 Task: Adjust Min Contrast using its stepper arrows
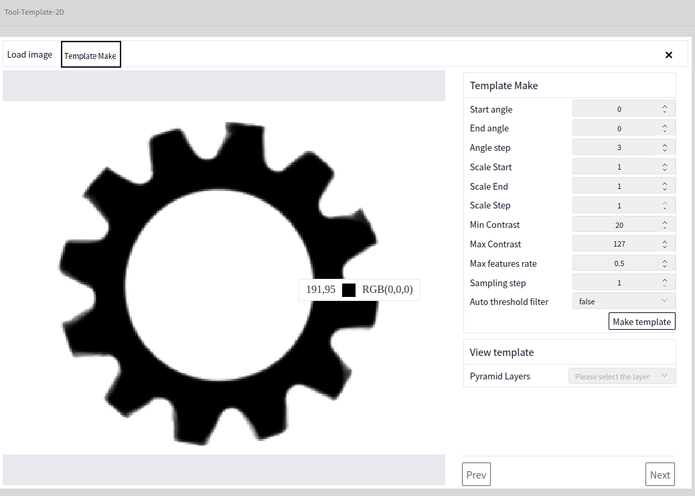[x=664, y=225]
